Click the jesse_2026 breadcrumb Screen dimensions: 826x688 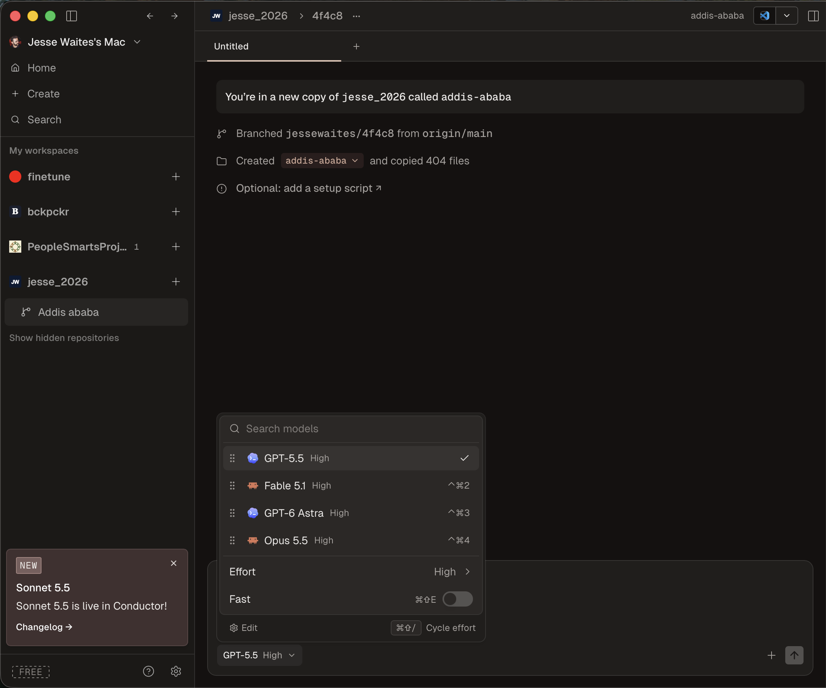pos(258,16)
